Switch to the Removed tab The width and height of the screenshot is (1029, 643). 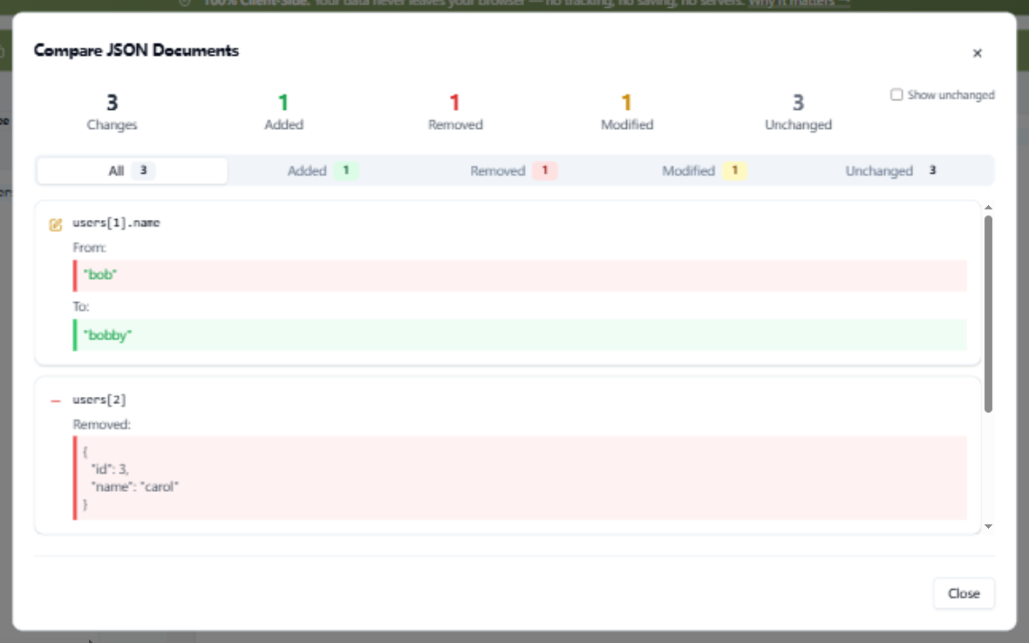click(x=514, y=171)
